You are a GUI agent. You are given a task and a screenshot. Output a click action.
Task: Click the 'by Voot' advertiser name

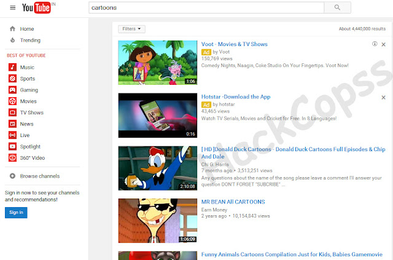(221, 52)
